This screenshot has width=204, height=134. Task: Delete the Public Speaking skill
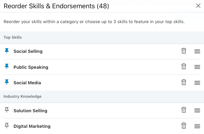pyautogui.click(x=184, y=66)
